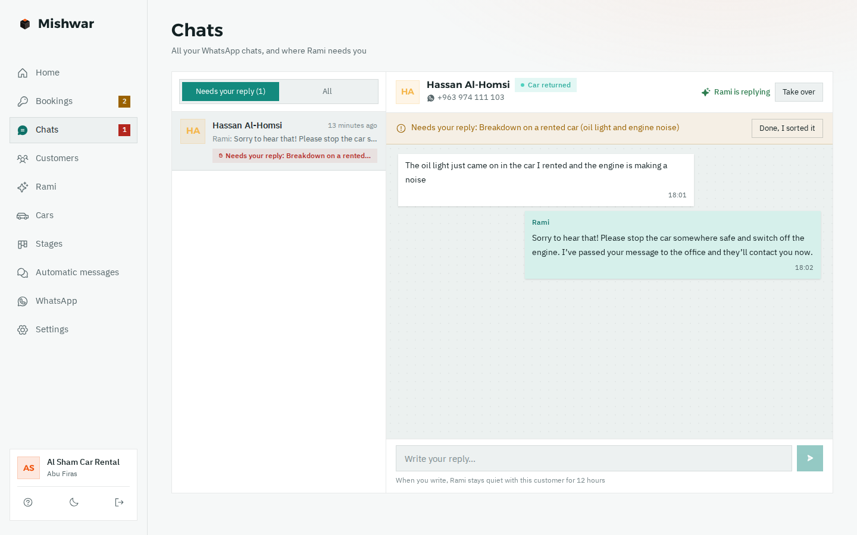Click the send message arrow button
857x535 pixels.
(810, 458)
